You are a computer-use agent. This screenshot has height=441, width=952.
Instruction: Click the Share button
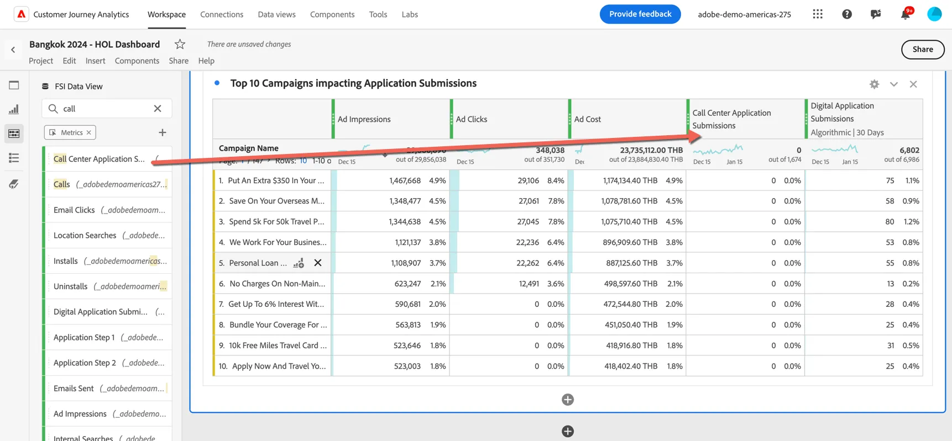[x=923, y=49]
